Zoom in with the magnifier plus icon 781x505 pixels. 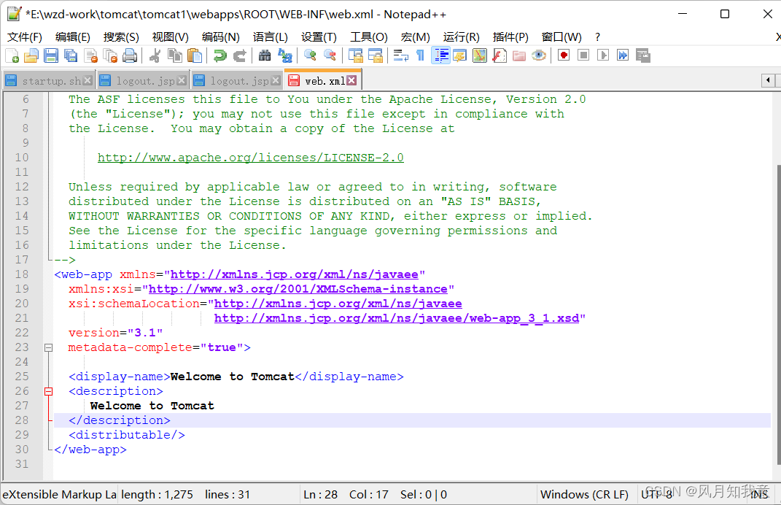point(310,55)
